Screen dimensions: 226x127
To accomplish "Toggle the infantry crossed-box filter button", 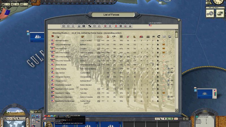I will pyautogui.click(x=63, y=26).
